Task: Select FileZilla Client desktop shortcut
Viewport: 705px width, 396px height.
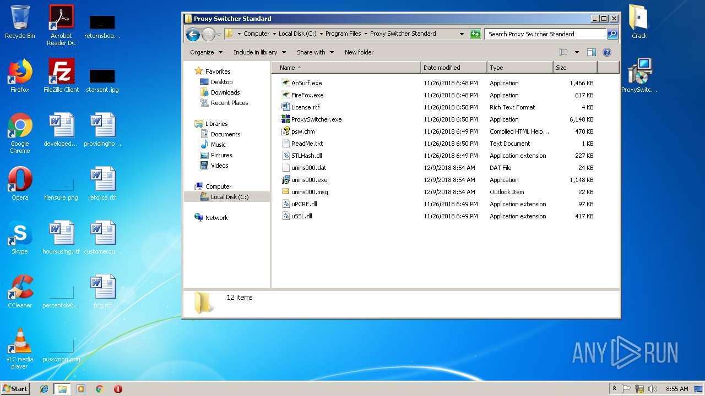Action: pos(61,76)
